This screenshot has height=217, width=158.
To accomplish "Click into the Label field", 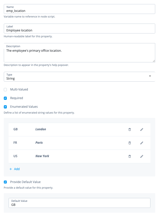I will (x=79, y=30).
